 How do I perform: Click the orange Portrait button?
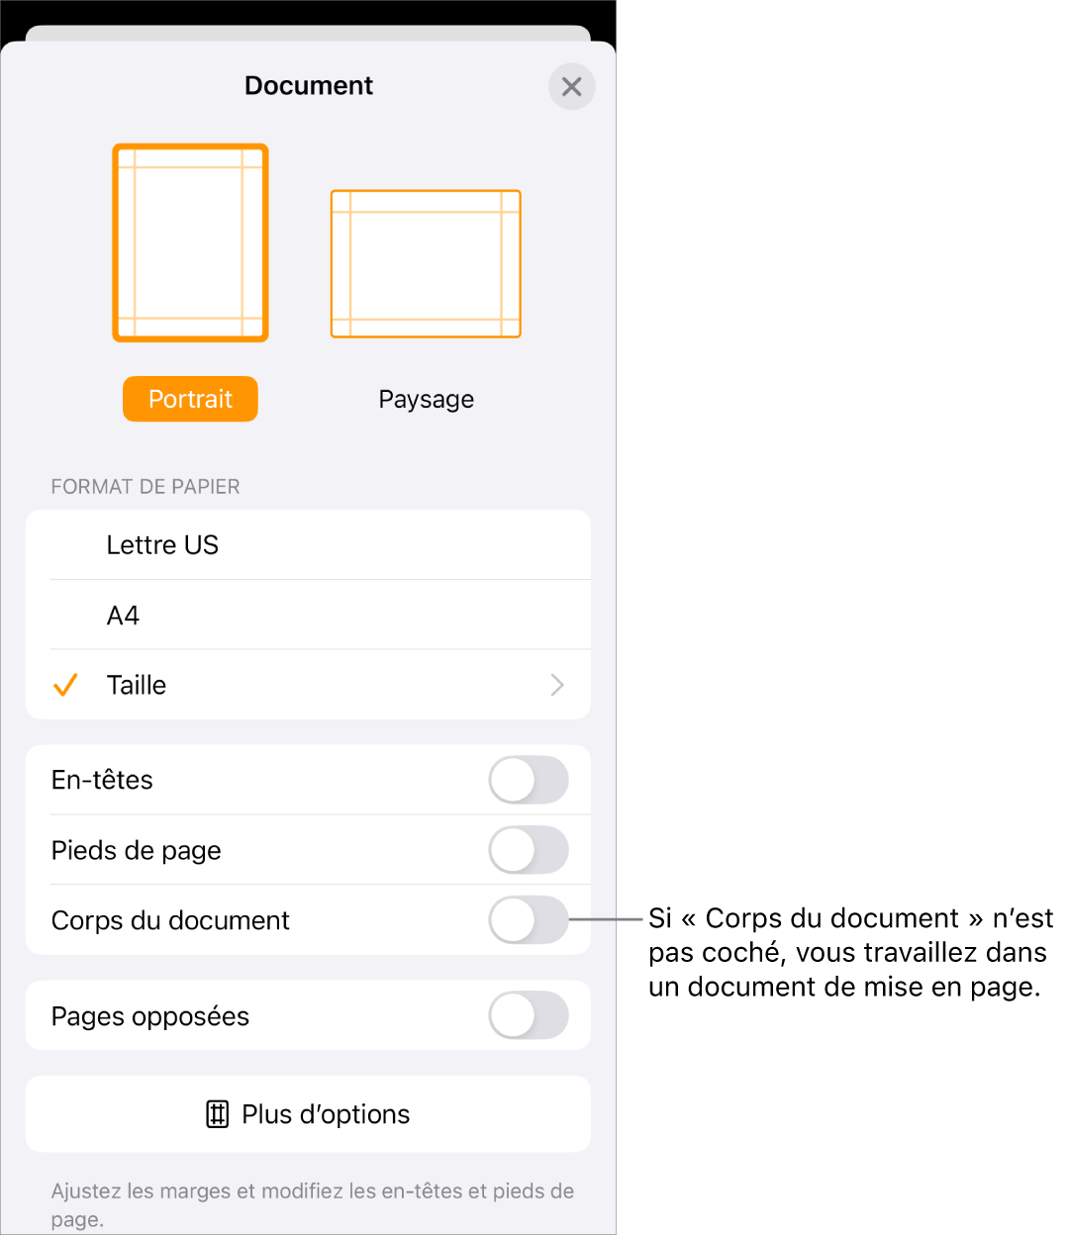pos(190,399)
